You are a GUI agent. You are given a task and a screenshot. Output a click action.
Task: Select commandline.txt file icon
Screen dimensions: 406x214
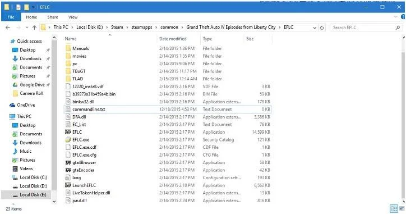coord(68,110)
